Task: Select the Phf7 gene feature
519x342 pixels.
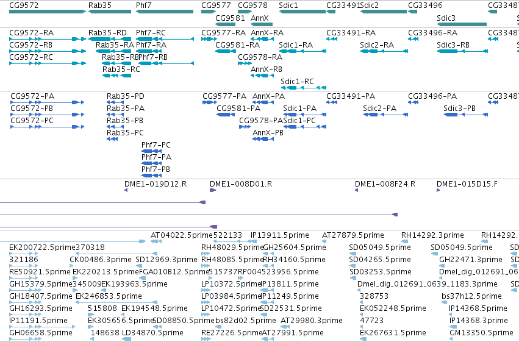Action: tap(165, 12)
